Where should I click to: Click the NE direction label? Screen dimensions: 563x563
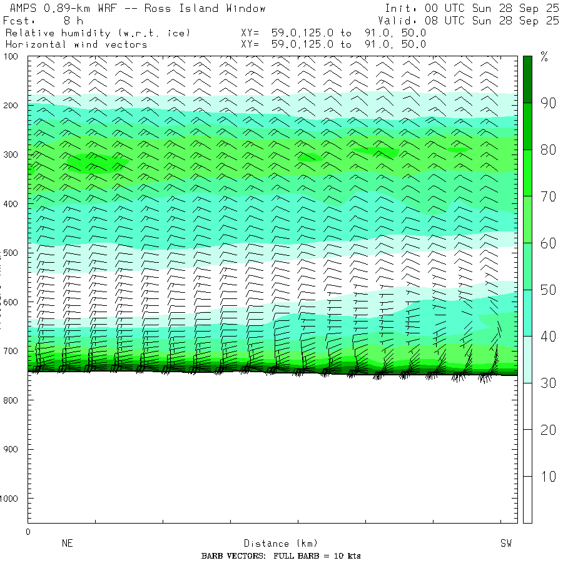pyautogui.click(x=68, y=543)
